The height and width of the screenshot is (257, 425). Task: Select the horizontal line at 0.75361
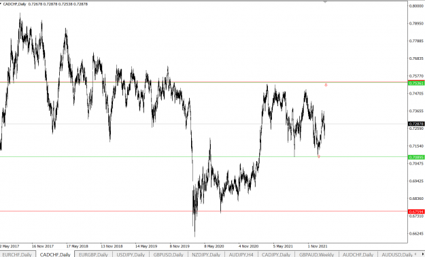coord(203,82)
